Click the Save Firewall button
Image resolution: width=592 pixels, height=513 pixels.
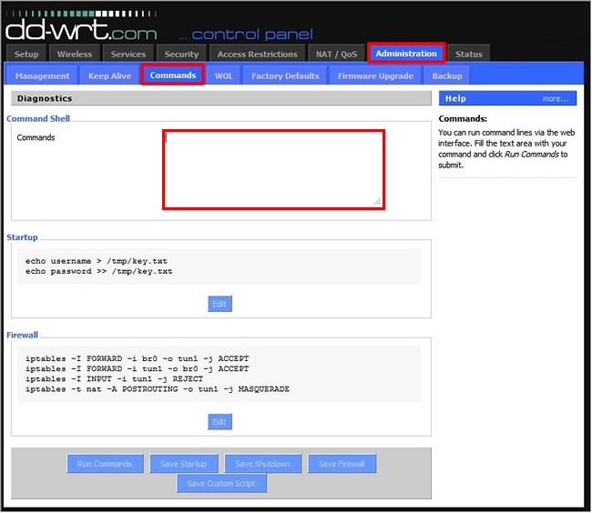pos(342,464)
